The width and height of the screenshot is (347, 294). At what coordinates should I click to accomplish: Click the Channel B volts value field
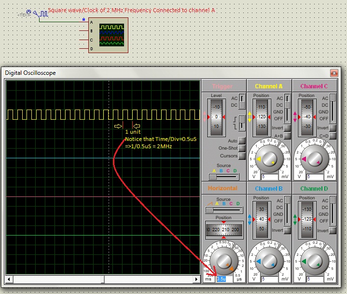tap(270, 279)
